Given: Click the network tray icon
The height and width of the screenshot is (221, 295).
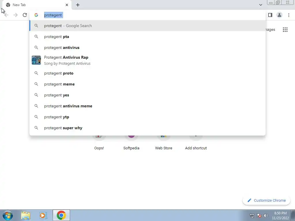Looking at the screenshot, I should (x=252, y=216).
